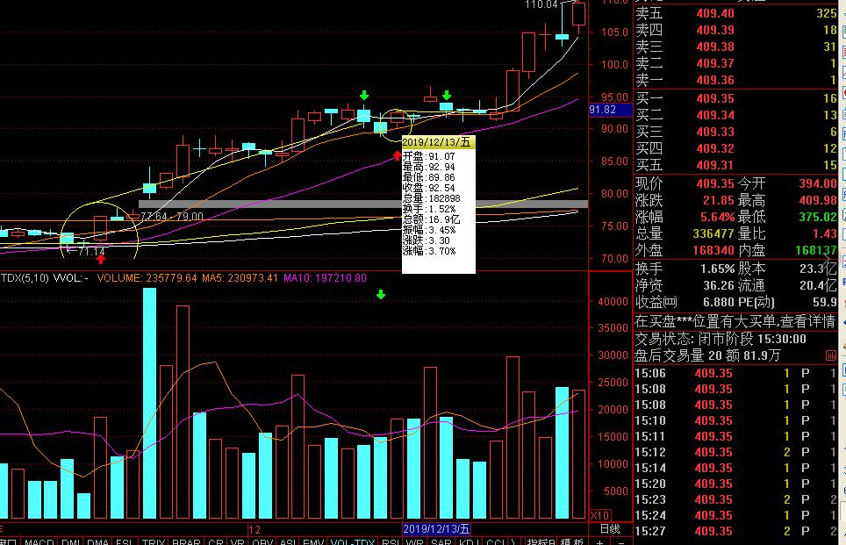846x545 pixels.
Task: Click the 2019/12/13 date marker on the time axis
Action: pyautogui.click(x=436, y=529)
